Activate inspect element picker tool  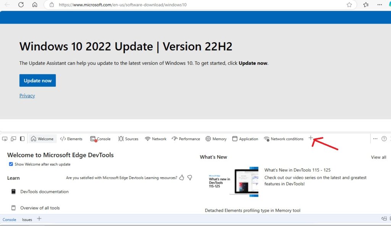point(5,139)
